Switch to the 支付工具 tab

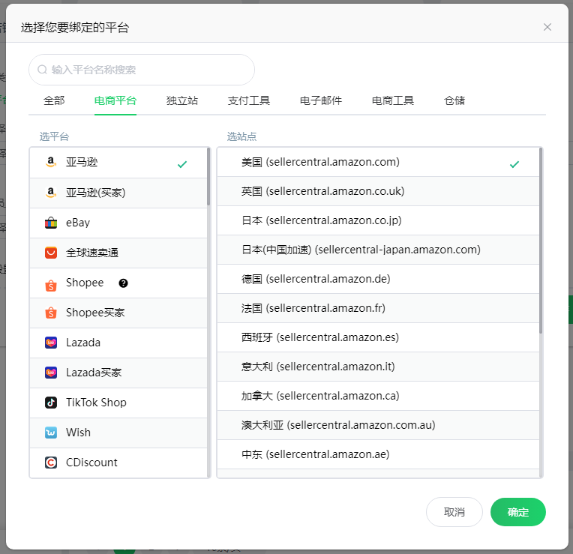[249, 100]
